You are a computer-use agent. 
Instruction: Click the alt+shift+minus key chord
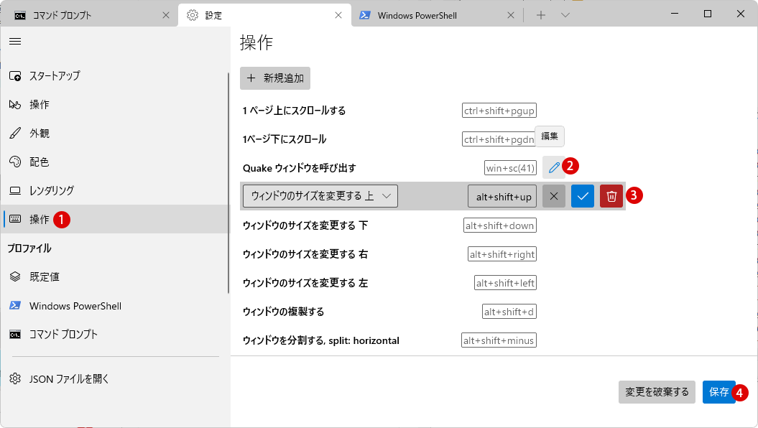[499, 340]
